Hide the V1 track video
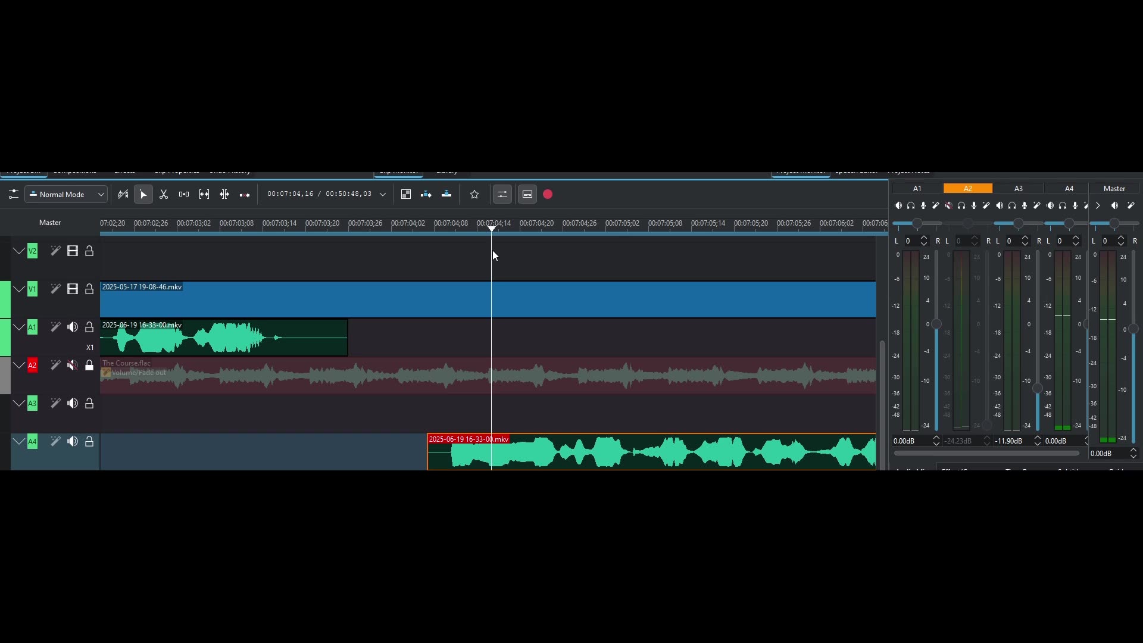Screen dimensions: 1143x643 tap(73, 289)
